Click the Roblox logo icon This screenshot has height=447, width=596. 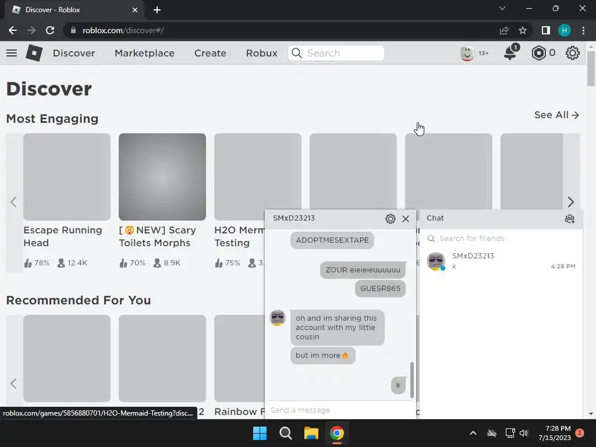tap(34, 53)
